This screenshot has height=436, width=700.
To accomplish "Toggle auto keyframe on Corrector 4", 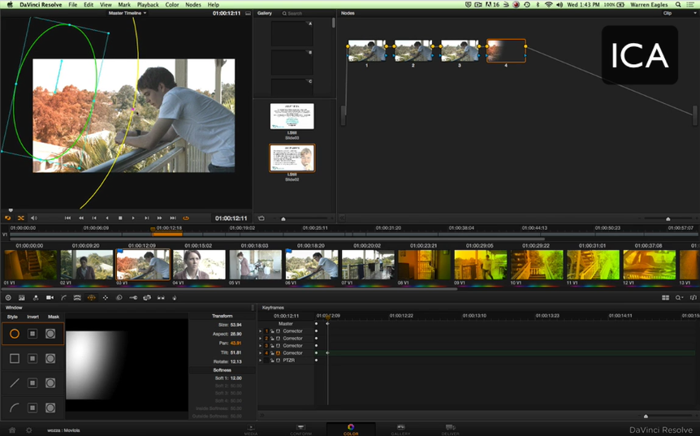I will click(x=278, y=353).
